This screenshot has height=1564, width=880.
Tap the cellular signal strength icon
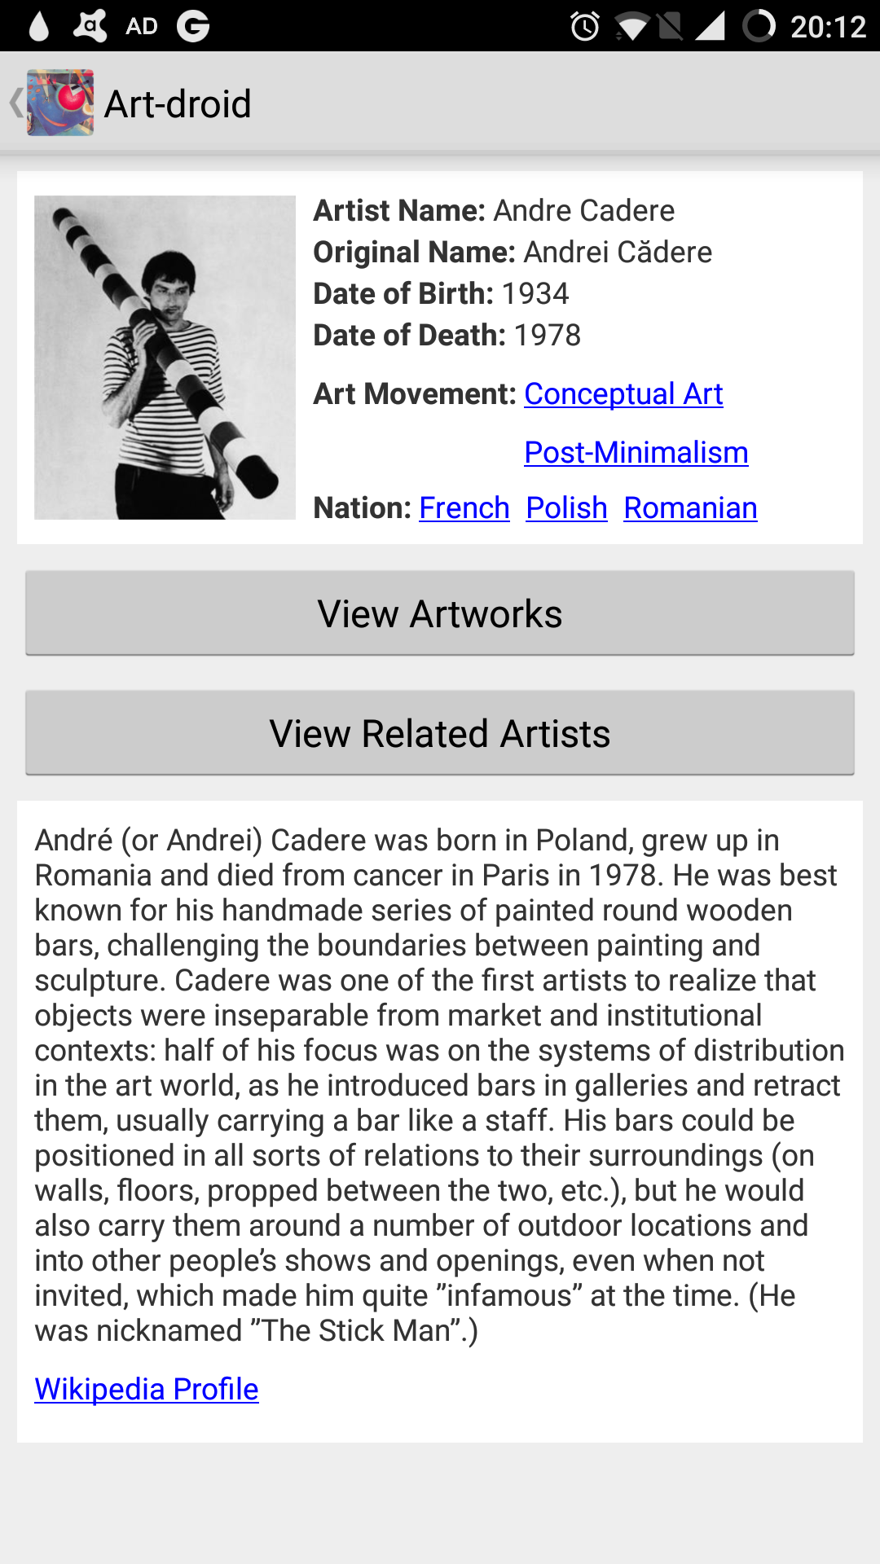tap(710, 26)
